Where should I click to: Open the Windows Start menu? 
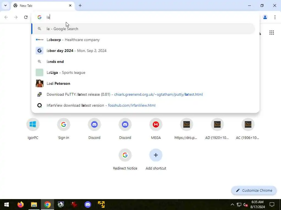point(7,205)
